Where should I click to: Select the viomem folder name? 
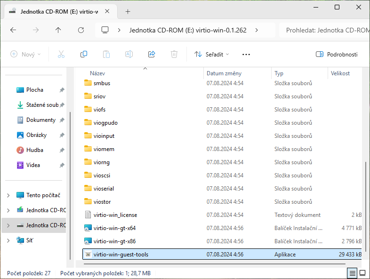[104, 149]
